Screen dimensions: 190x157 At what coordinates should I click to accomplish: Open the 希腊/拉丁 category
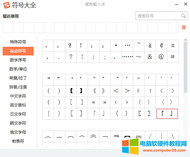pyautogui.click(x=18, y=78)
